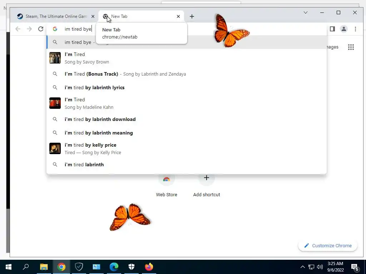366x274 pixels.
Task: Open the Chrome three-dot menu
Action: tap(355, 29)
